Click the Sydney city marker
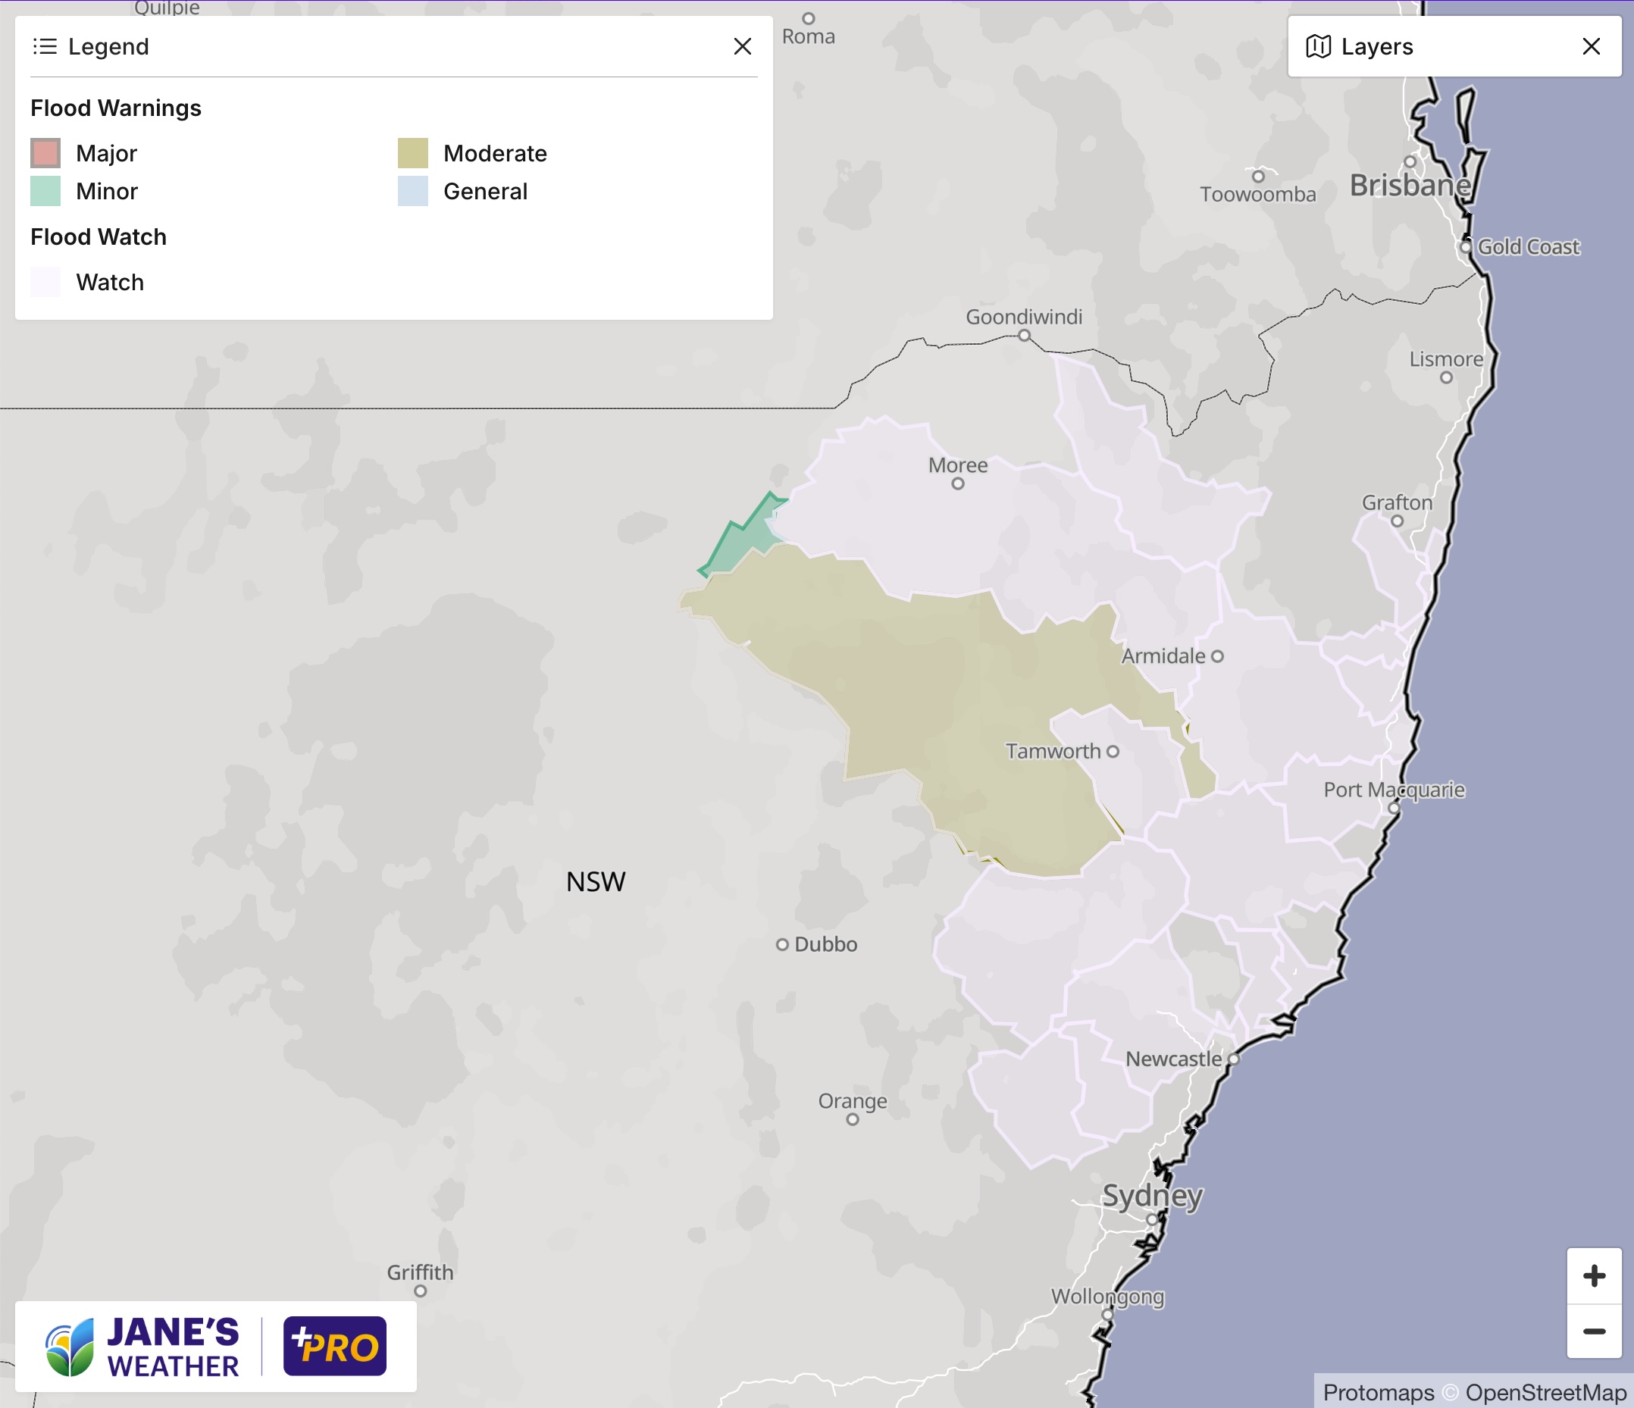This screenshot has width=1634, height=1408. tap(1152, 1219)
